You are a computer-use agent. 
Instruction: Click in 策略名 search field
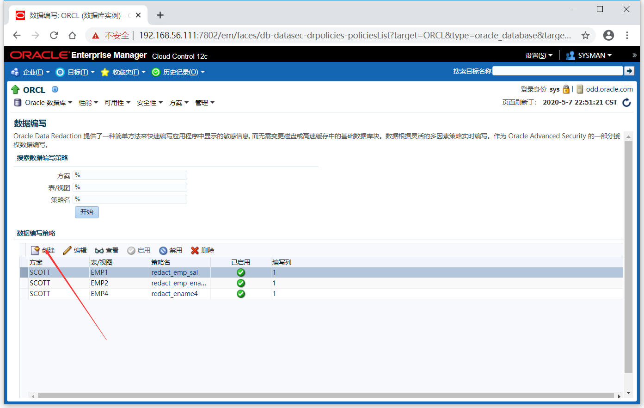[x=130, y=199]
